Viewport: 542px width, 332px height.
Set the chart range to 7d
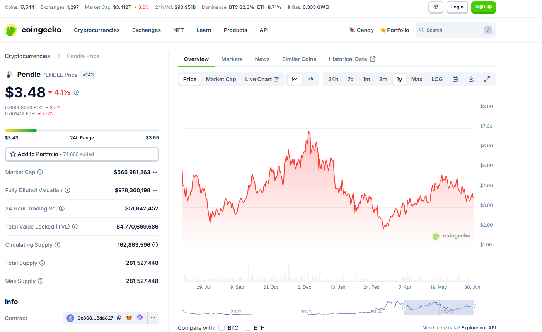(351, 79)
